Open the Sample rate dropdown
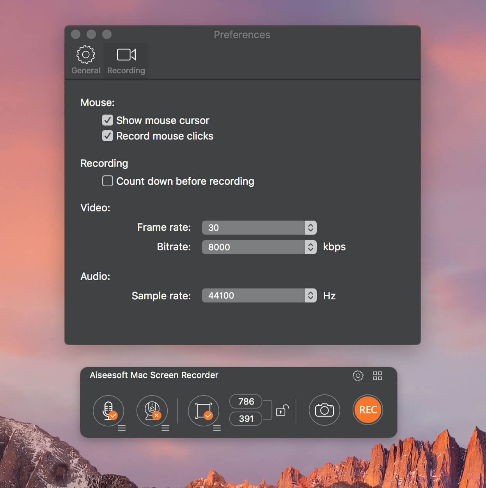This screenshot has width=486, height=488. (x=259, y=295)
